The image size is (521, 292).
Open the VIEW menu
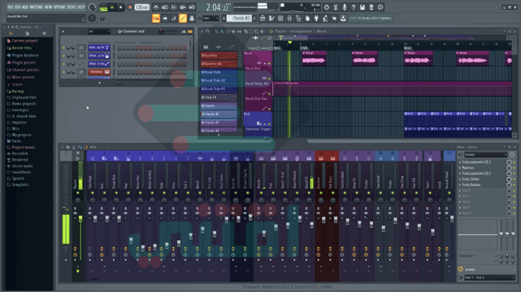(48, 7)
